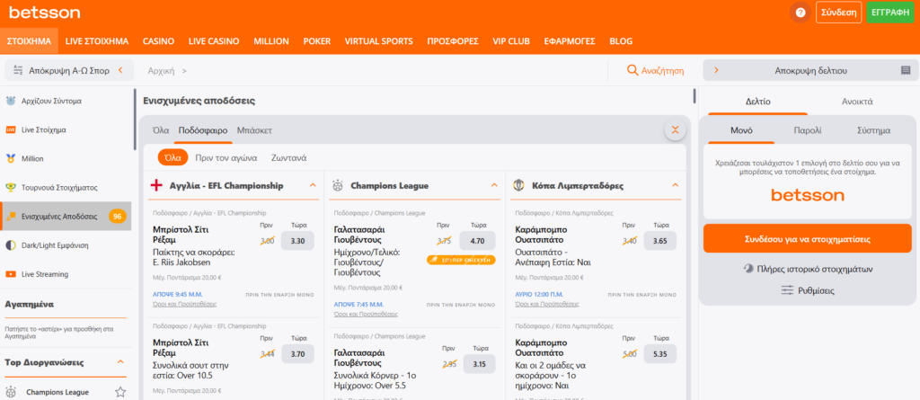The width and height of the screenshot is (920, 400).
Task: Collapse the Top Διοργανώσεις section
Action: [121, 362]
